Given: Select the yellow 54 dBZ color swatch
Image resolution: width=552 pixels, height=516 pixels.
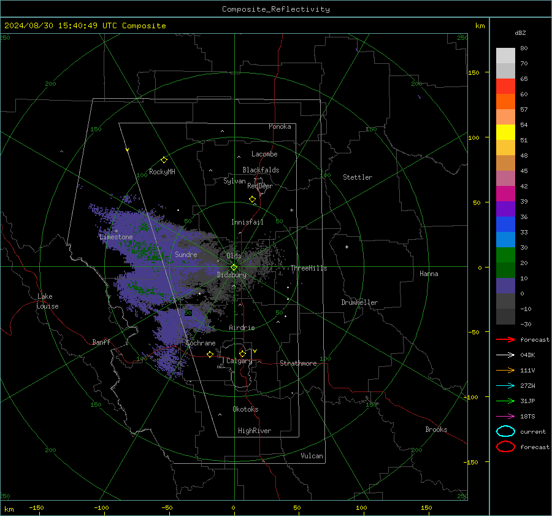Looking at the screenshot, I should point(505,132).
